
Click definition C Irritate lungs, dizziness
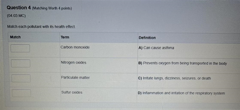point(174,78)
